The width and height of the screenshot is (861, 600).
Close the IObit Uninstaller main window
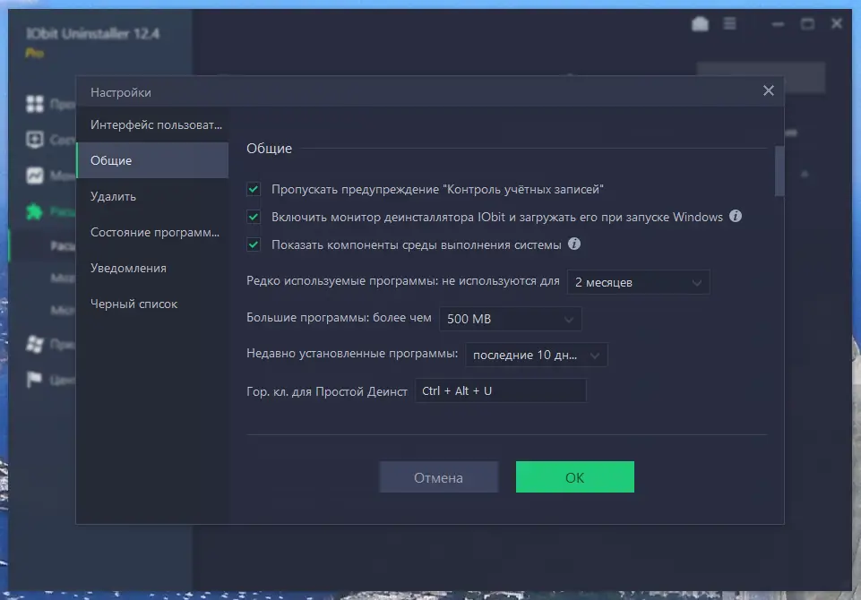coord(836,23)
